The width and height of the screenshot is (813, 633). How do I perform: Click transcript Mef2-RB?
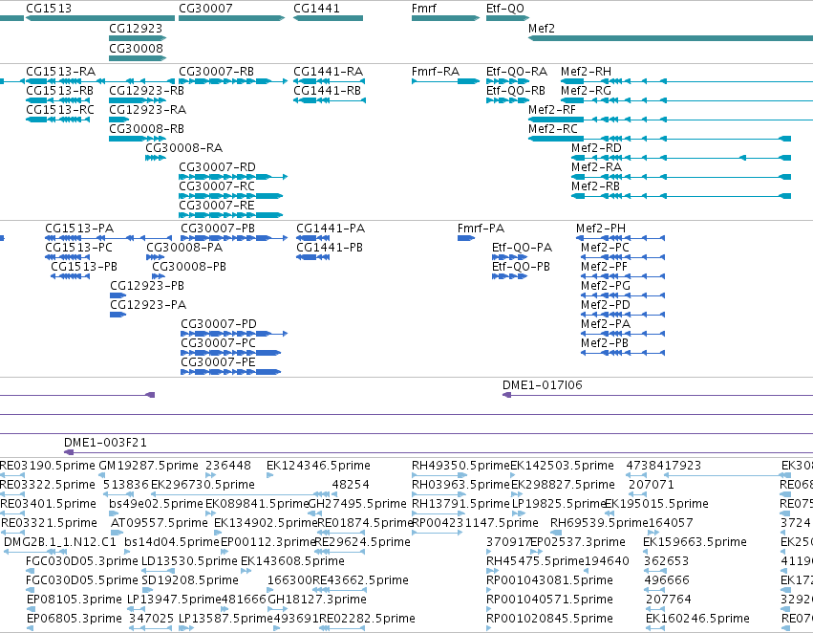(x=596, y=186)
